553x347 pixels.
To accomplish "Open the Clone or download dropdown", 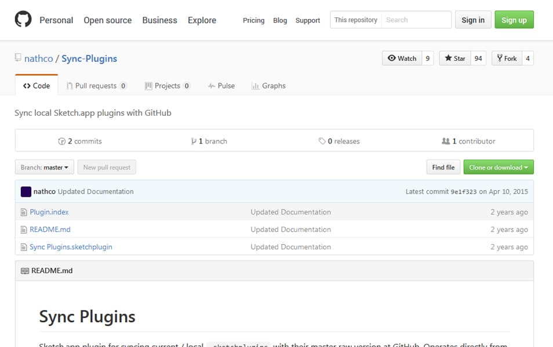I will (x=498, y=167).
